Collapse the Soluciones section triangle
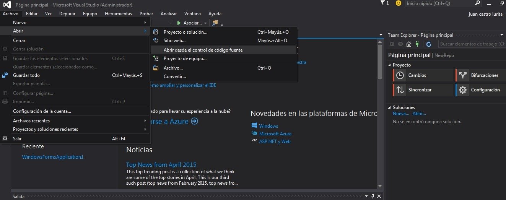The height and width of the screenshot is (200, 506). pos(390,107)
